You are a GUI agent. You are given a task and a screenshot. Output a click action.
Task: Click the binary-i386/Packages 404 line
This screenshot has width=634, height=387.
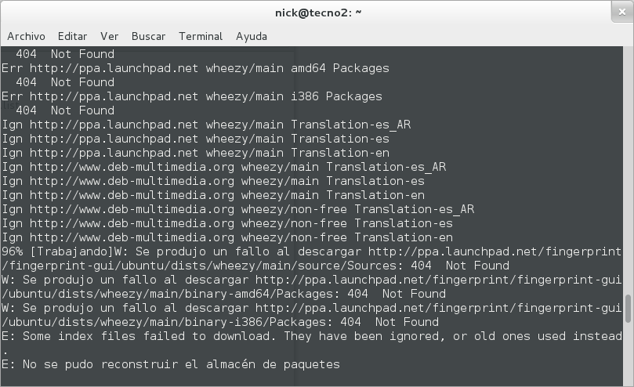[x=220, y=322]
